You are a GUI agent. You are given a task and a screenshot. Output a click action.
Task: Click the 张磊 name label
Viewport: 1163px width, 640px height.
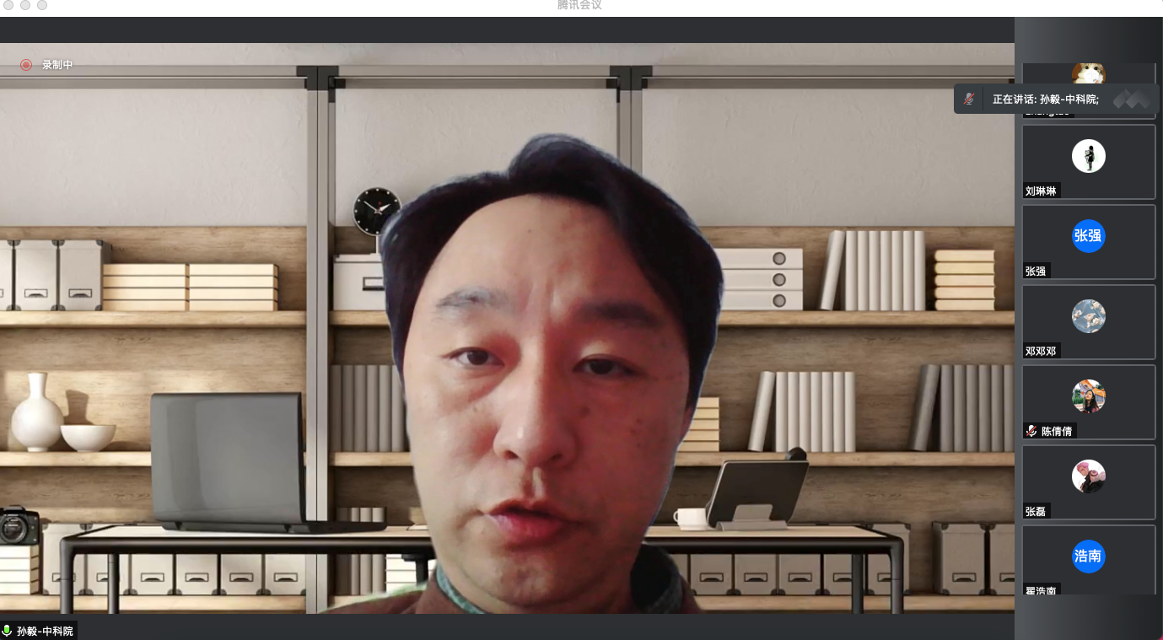coord(1036,511)
